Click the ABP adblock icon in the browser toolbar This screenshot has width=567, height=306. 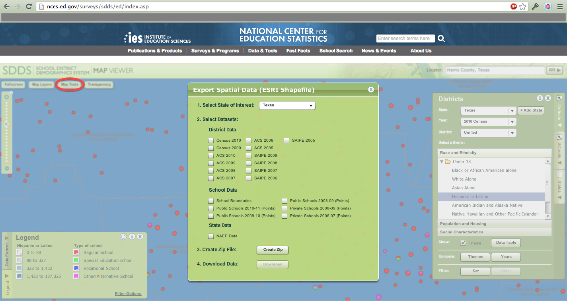[513, 6]
